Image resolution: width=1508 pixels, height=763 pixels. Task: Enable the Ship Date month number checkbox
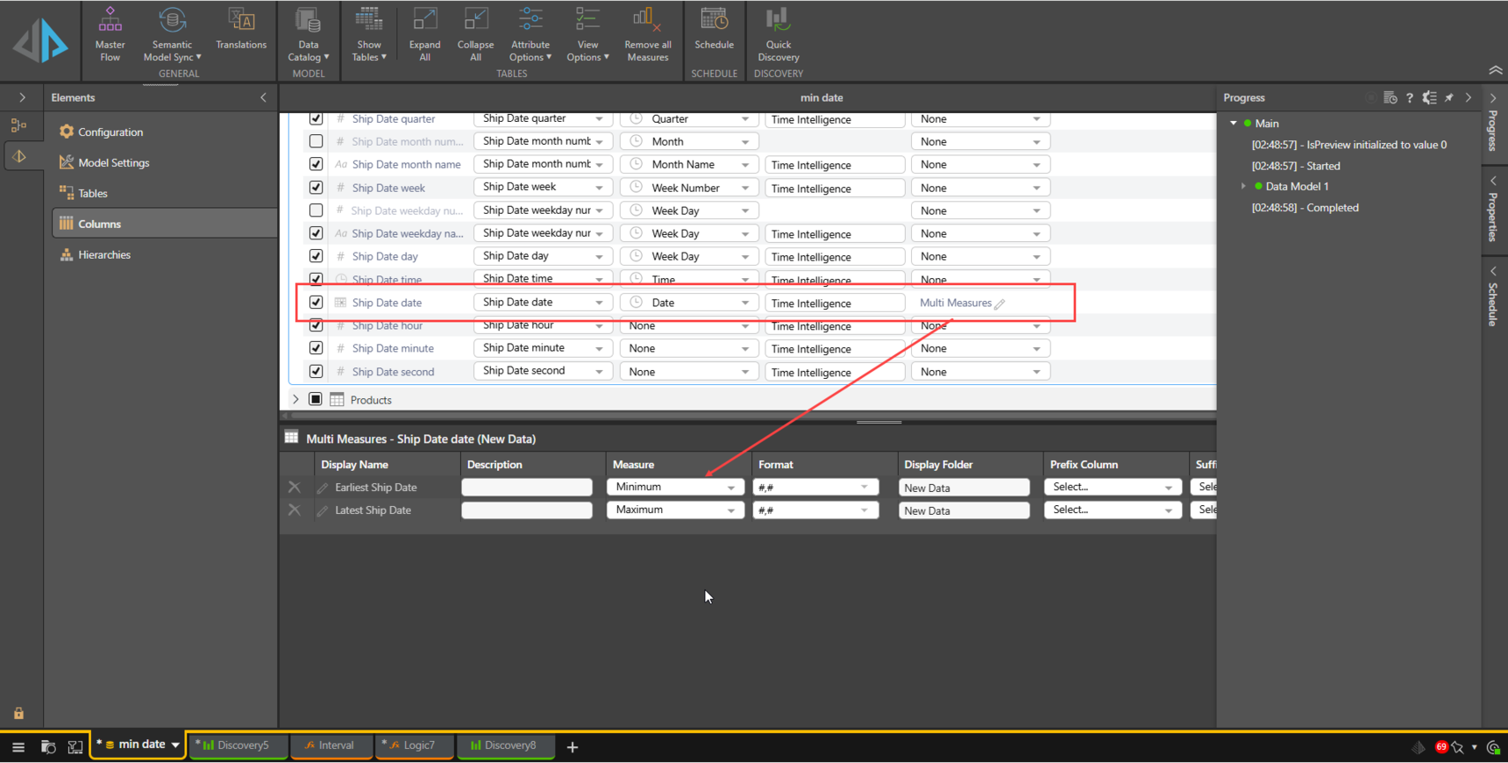coord(316,141)
